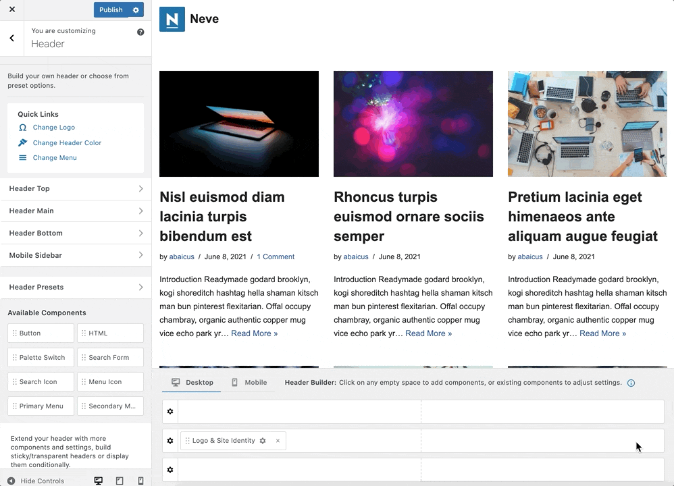Expand the Header Bottom section
This screenshot has width=674, height=486.
[x=76, y=234]
